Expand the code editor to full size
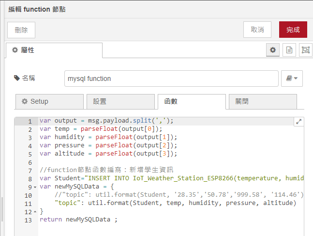 (298, 122)
